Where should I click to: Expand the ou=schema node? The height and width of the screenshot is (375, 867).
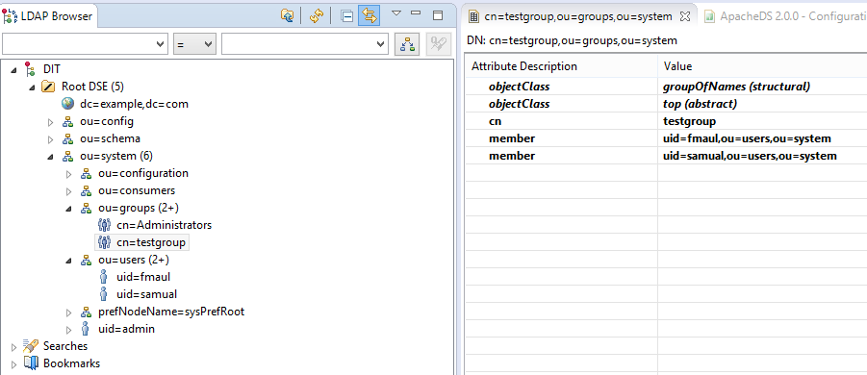point(50,138)
